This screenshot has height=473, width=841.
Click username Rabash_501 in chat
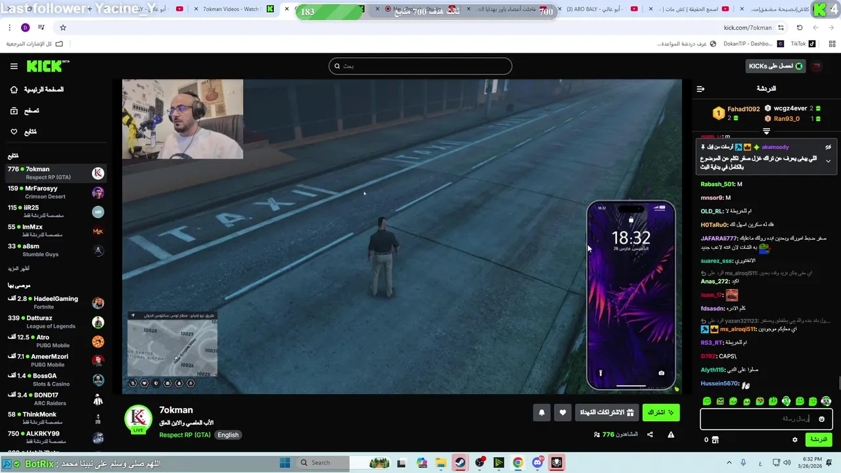[x=717, y=185]
